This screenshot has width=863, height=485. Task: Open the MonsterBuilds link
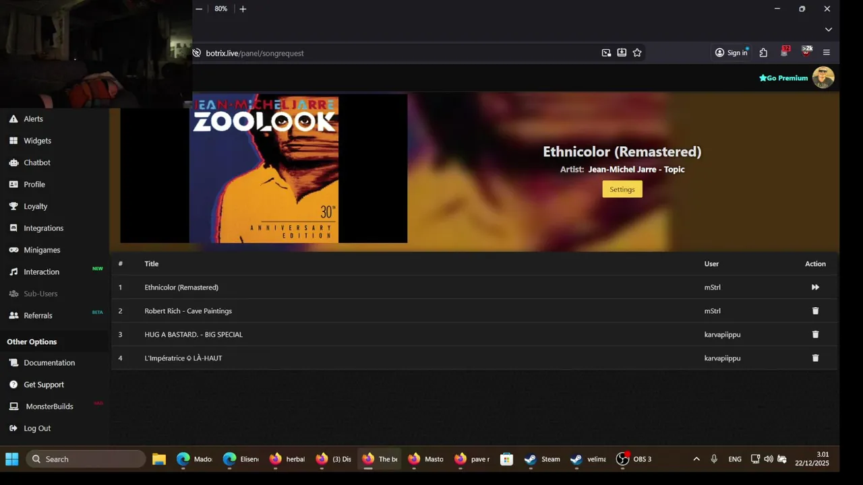point(49,406)
